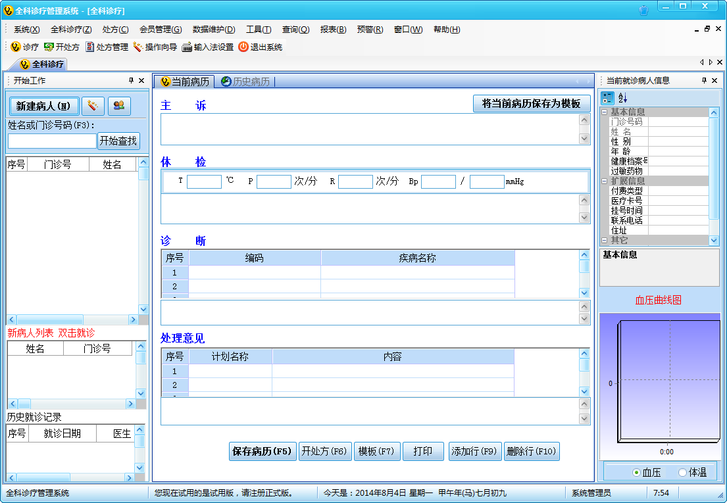Click the T temperature input field
Screen dimensions: 727x503
click(204, 181)
